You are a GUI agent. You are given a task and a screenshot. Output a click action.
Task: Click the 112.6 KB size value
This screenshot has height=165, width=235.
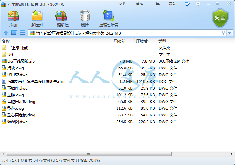124,108
